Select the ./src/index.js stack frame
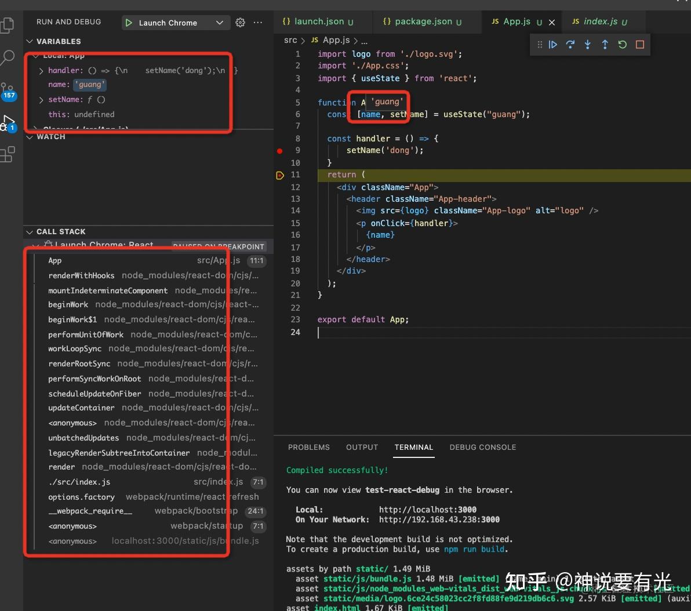691x611 pixels. [x=149, y=482]
